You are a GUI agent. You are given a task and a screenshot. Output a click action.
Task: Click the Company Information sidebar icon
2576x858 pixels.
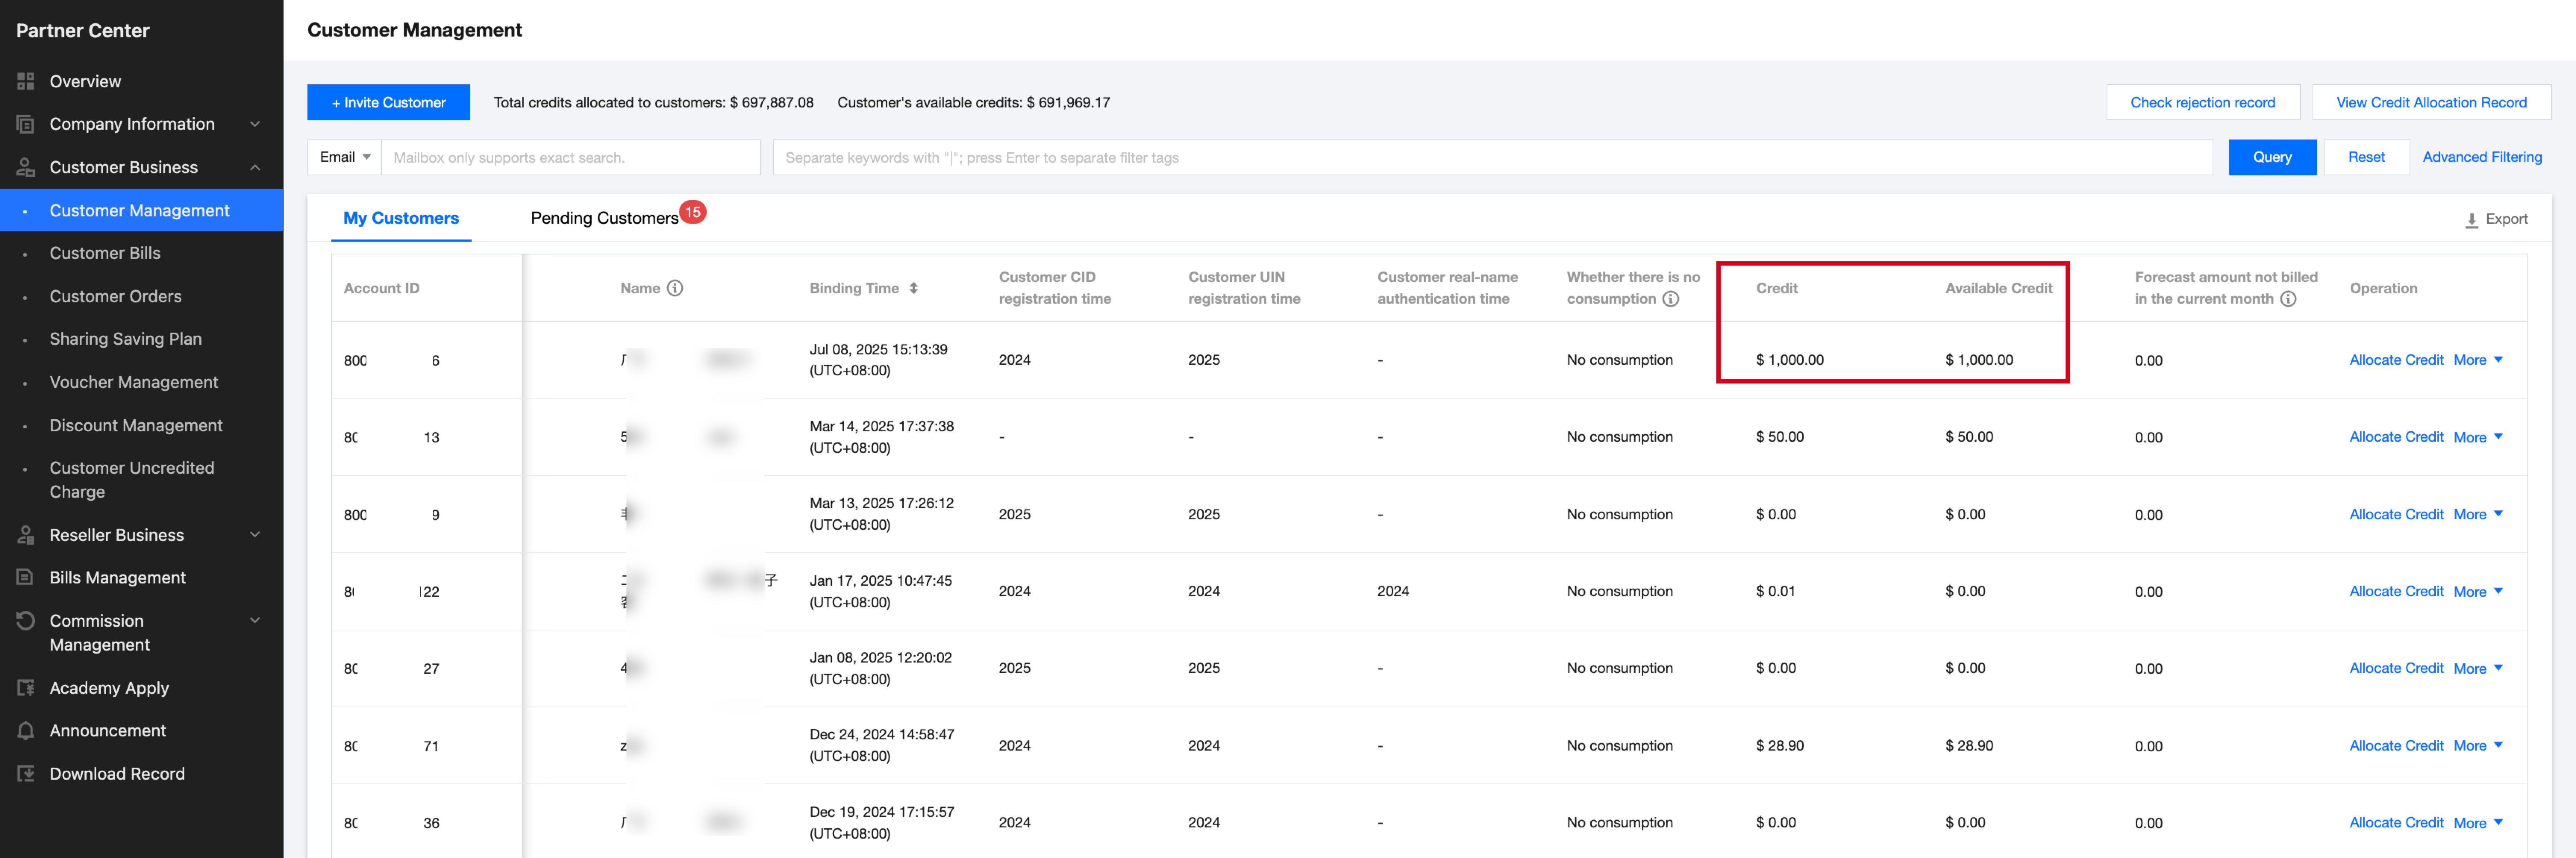coord(27,124)
